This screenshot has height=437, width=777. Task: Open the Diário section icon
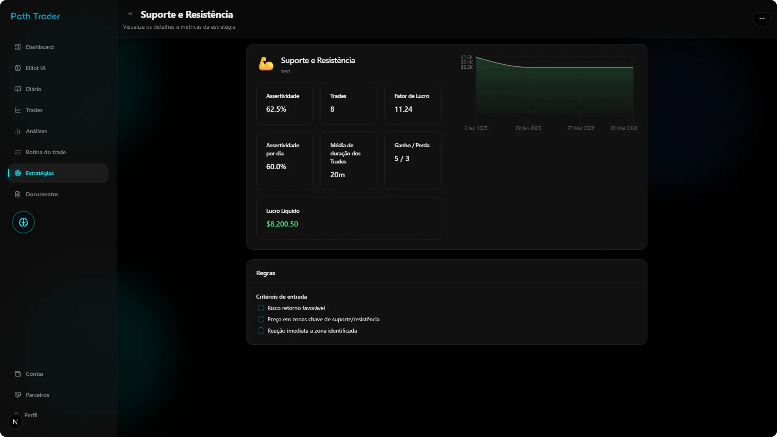18,89
